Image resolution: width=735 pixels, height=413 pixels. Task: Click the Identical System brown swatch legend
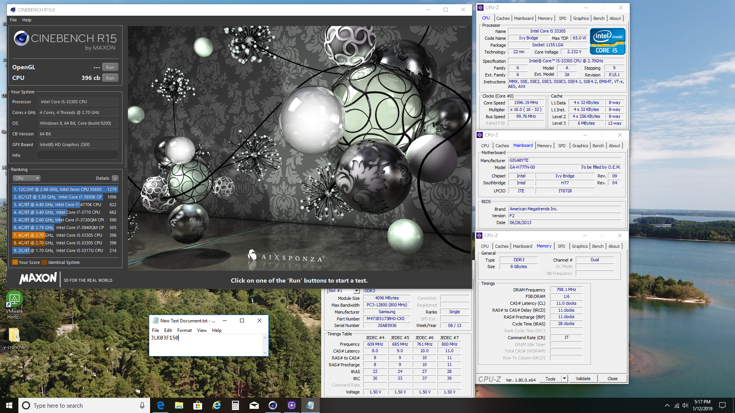[44, 262]
